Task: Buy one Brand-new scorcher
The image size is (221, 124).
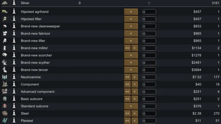Action: click(131, 55)
